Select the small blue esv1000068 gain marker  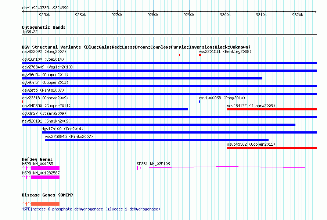pyautogui.click(x=200, y=102)
